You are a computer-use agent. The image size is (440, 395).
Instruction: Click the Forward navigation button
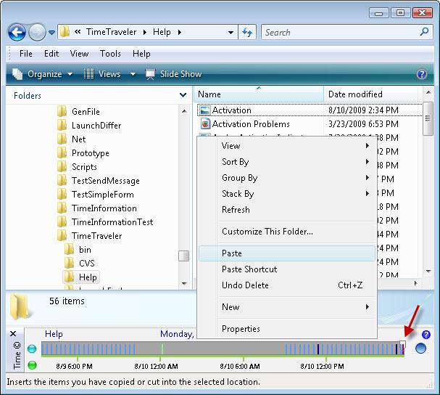tap(37, 33)
